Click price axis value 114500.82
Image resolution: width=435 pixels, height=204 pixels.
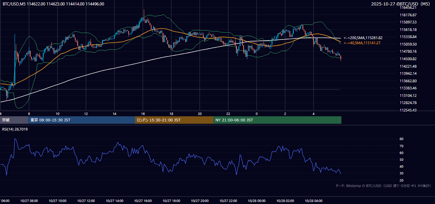[x=408, y=59]
